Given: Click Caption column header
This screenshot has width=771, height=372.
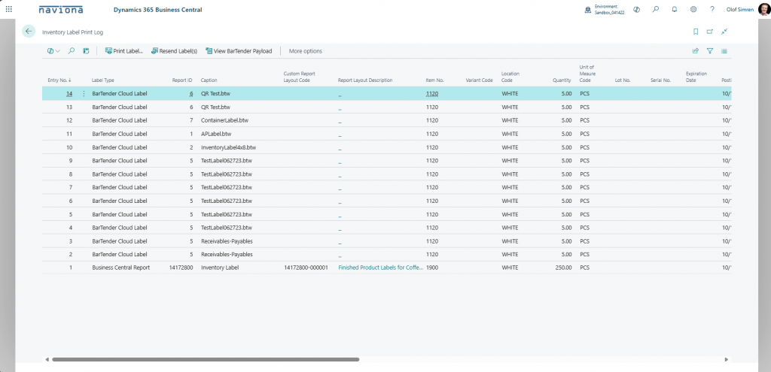Looking at the screenshot, I should pos(209,80).
